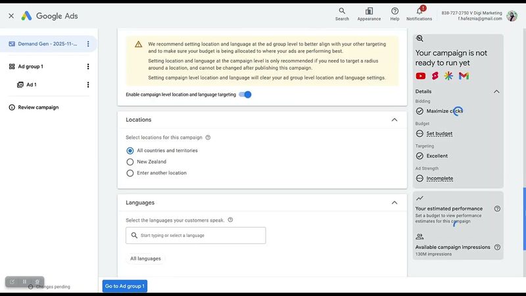Choose Enter another location option
The image size is (526, 296).
130,173
